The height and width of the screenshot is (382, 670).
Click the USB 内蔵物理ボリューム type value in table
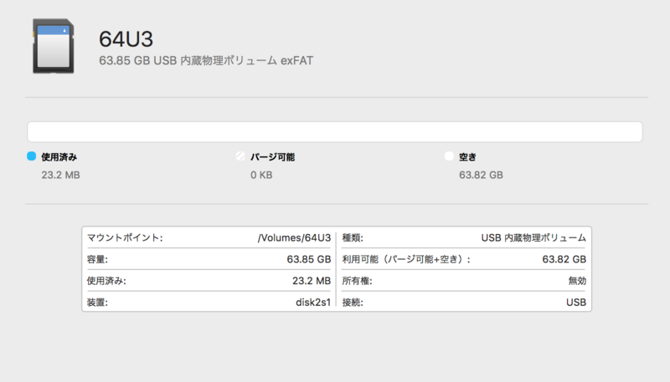[x=533, y=237]
